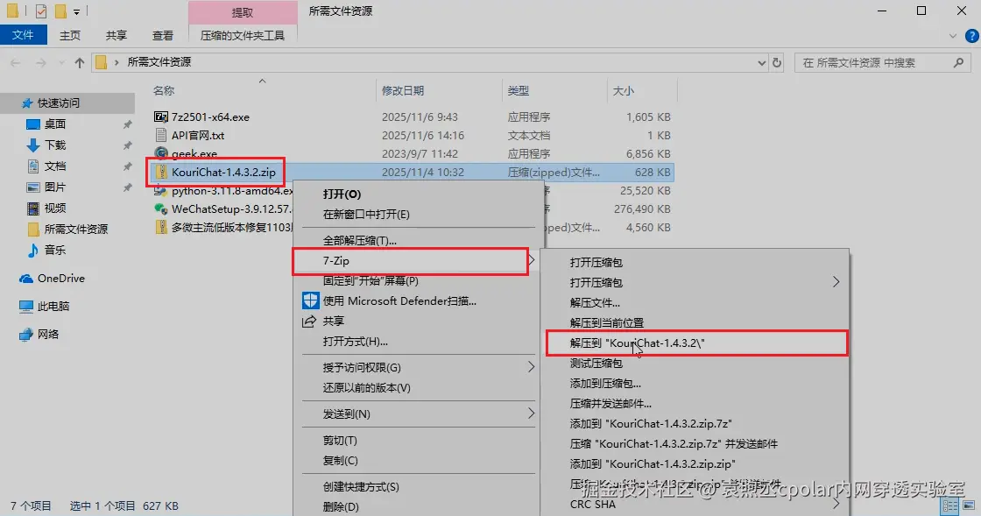
Task: Go up one folder level arrow
Action: (x=80, y=62)
